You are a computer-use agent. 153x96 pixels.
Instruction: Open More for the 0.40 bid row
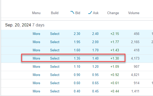point(36,91)
